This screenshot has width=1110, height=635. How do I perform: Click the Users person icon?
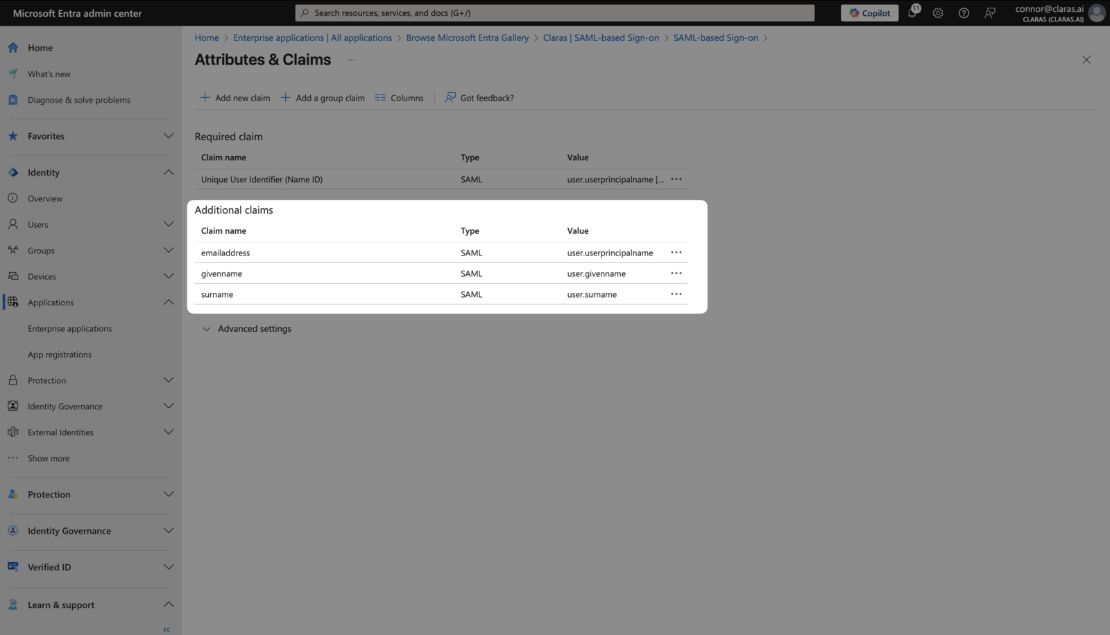click(x=12, y=224)
